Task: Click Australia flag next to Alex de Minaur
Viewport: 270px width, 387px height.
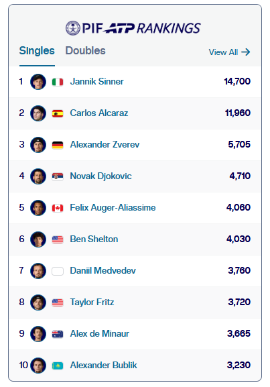Action: (58, 334)
